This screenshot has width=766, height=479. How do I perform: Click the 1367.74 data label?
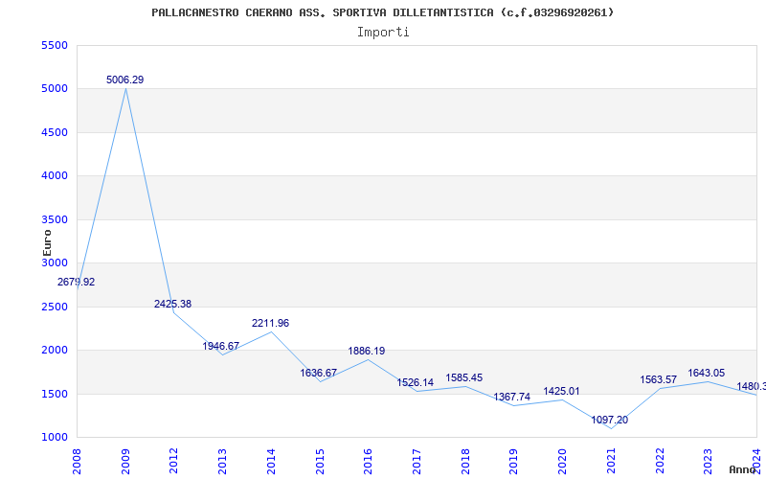(512, 397)
